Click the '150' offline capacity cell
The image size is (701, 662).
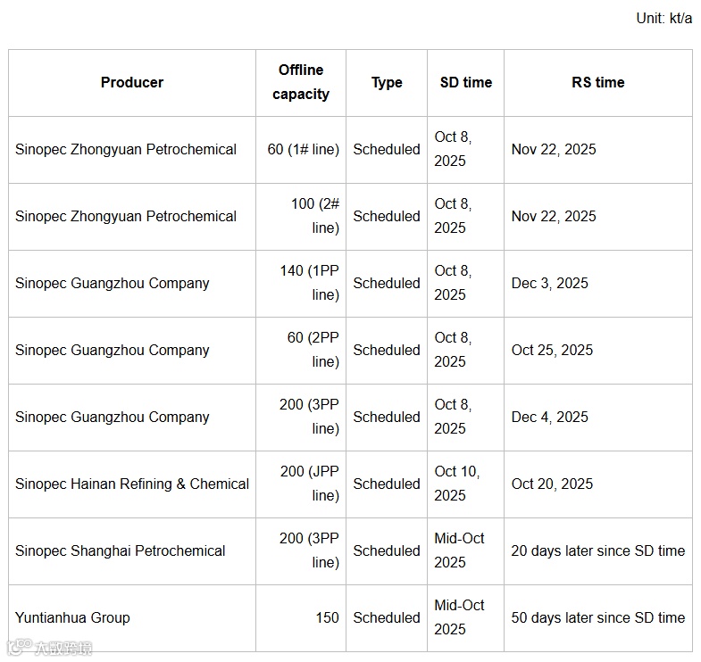(327, 617)
